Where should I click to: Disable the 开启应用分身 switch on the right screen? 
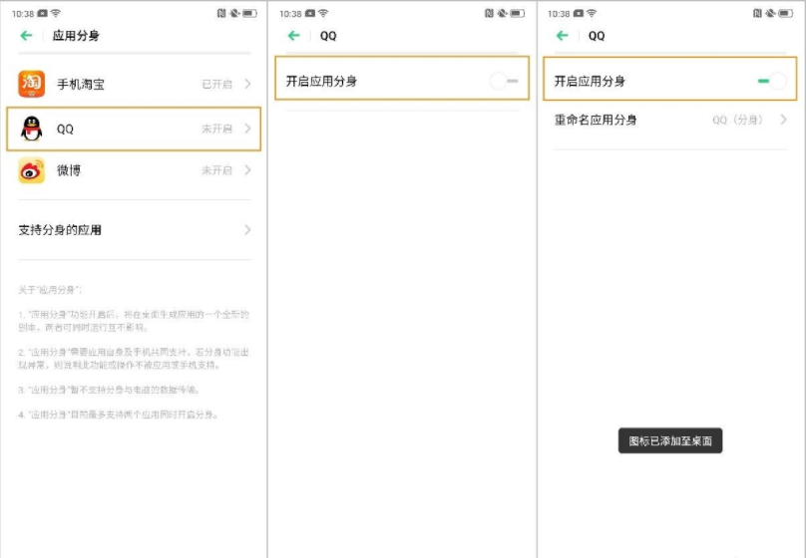772,81
